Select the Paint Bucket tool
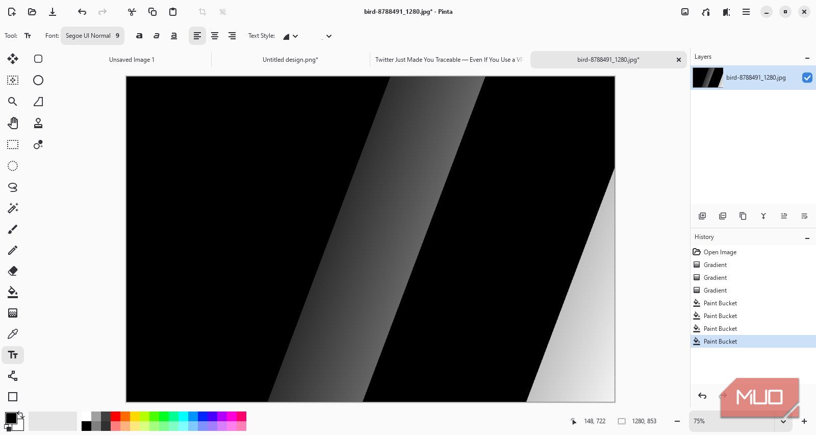The image size is (816, 435). pos(13,292)
